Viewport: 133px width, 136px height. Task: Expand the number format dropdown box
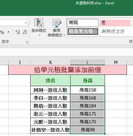pyautogui.click(x=26, y=23)
